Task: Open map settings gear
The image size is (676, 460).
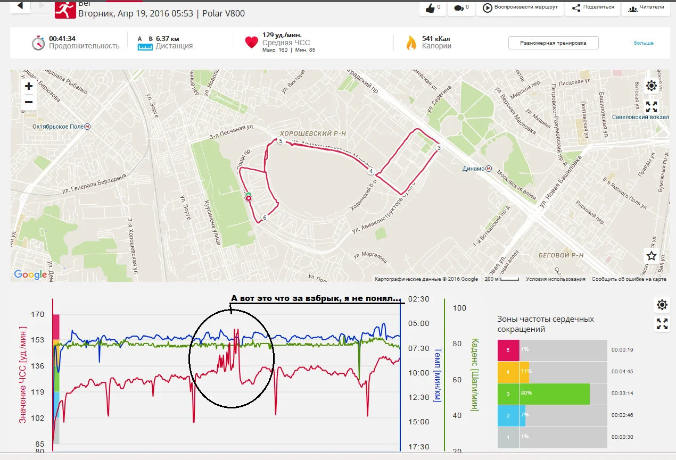Action: [652, 86]
